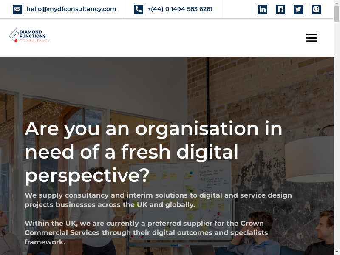Open the Twitter social icon
Screen dimensions: 340x255
[298, 9]
